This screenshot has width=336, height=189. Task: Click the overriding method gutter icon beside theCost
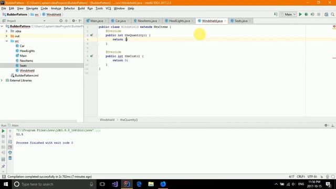[91, 56]
